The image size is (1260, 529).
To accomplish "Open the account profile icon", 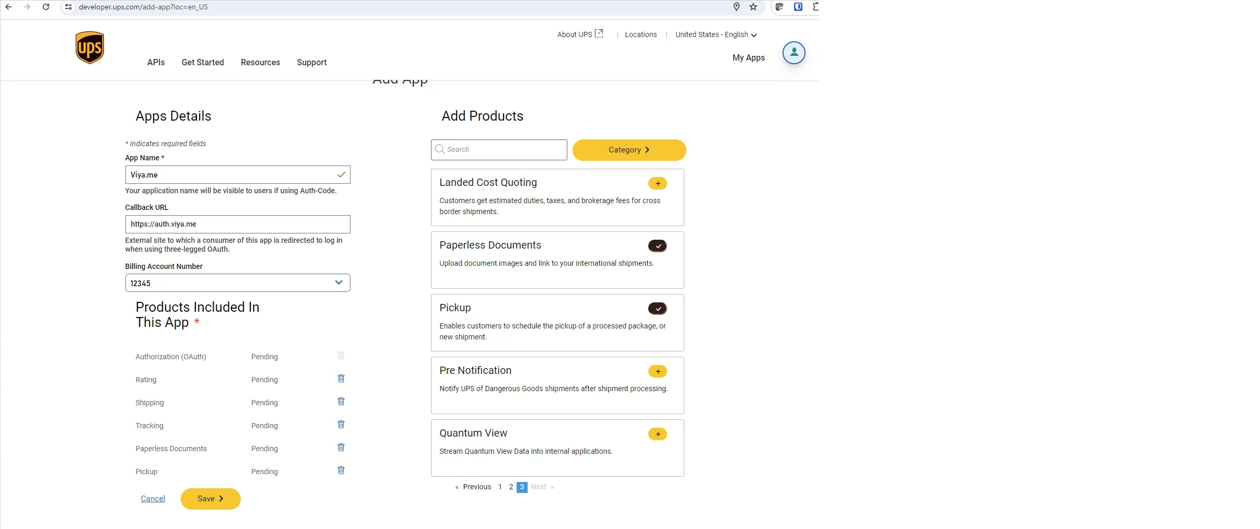I will pyautogui.click(x=793, y=52).
